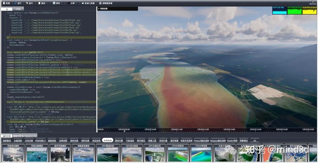
Task: Click the yellow GPU performance graph
Action: coord(309,12)
